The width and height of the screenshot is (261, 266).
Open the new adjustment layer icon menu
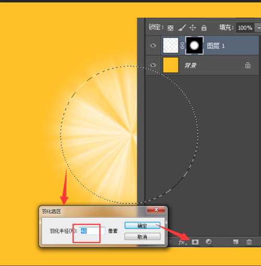pyautogui.click(x=208, y=241)
